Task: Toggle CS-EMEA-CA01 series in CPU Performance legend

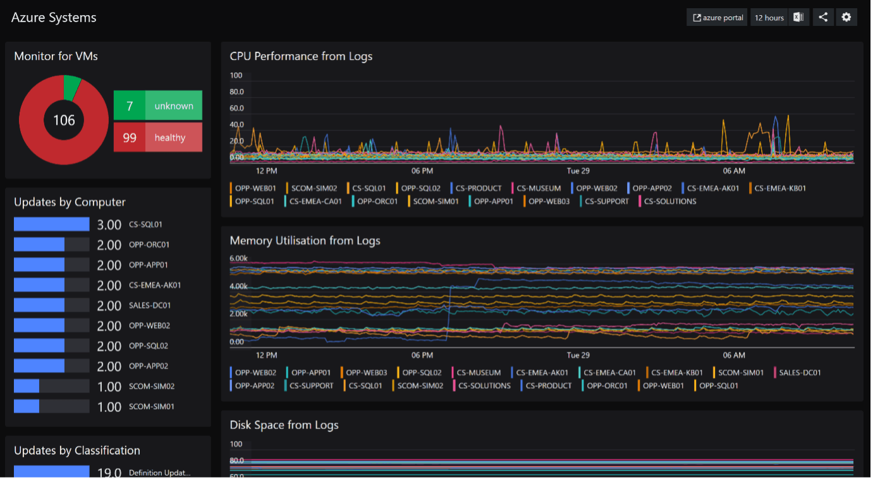Action: point(314,201)
